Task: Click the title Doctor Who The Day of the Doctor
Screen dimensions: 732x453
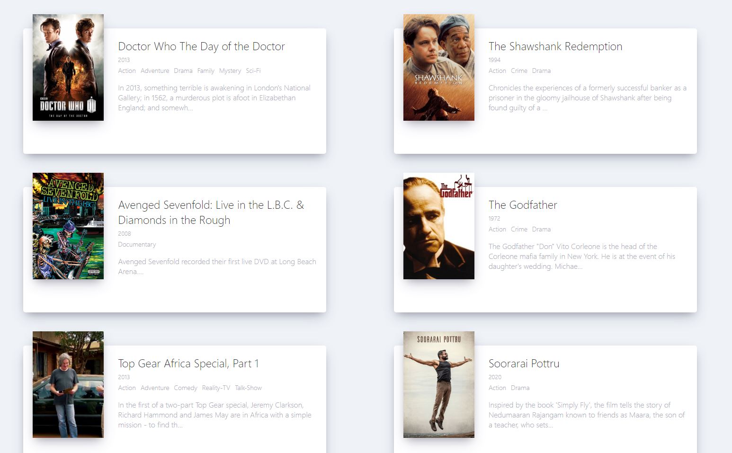Action: point(201,46)
